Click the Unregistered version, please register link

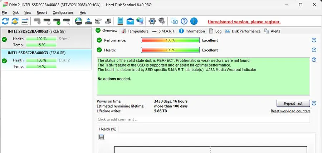click(244, 22)
